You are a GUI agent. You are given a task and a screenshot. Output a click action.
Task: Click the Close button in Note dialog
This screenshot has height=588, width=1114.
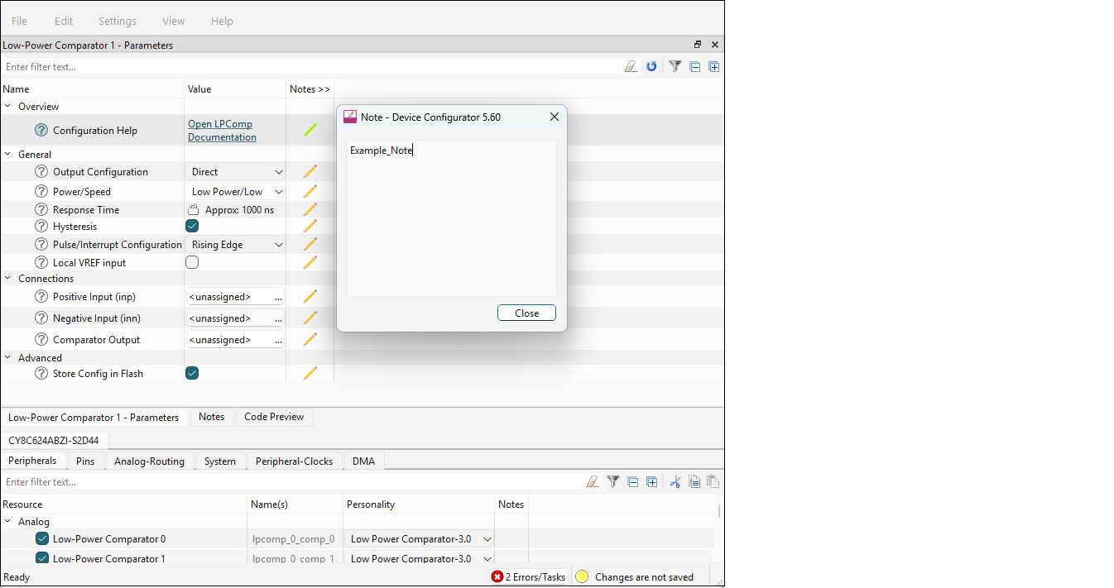(x=526, y=313)
